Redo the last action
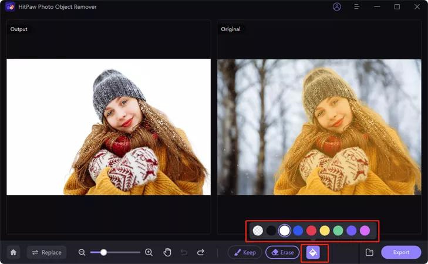 (x=201, y=252)
